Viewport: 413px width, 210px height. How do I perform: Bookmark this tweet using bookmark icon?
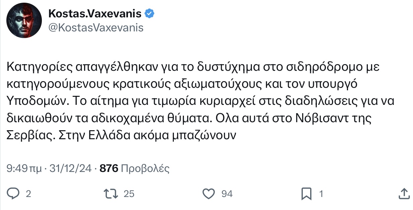click(x=306, y=193)
